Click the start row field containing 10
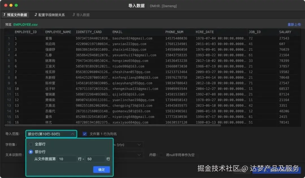Screen dimensions: 305x178 pyautogui.click(x=67, y=159)
